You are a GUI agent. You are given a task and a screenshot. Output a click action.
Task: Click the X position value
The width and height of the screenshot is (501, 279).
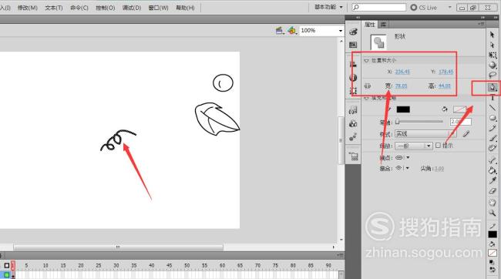402,72
